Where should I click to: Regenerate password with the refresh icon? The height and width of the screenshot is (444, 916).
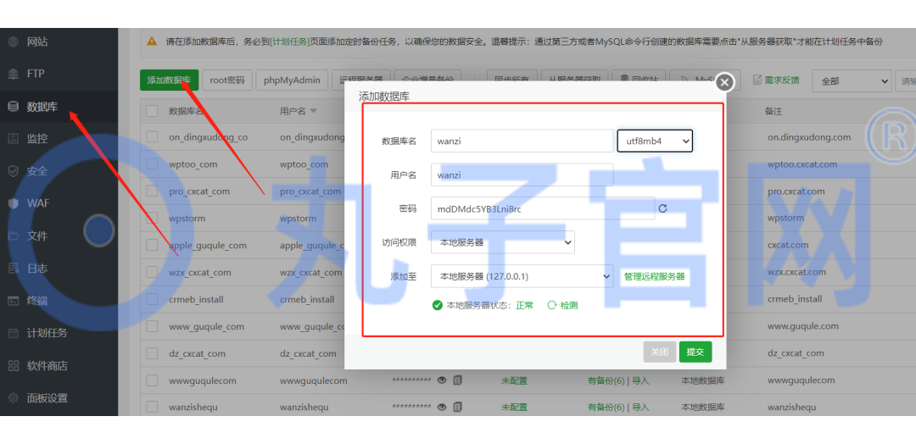662,208
